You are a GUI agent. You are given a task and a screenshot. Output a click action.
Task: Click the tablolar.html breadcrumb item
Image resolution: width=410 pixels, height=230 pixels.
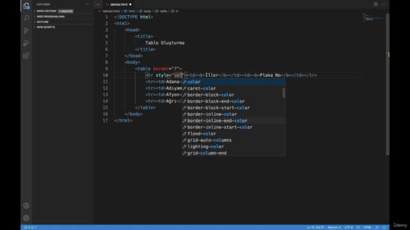tap(111, 11)
